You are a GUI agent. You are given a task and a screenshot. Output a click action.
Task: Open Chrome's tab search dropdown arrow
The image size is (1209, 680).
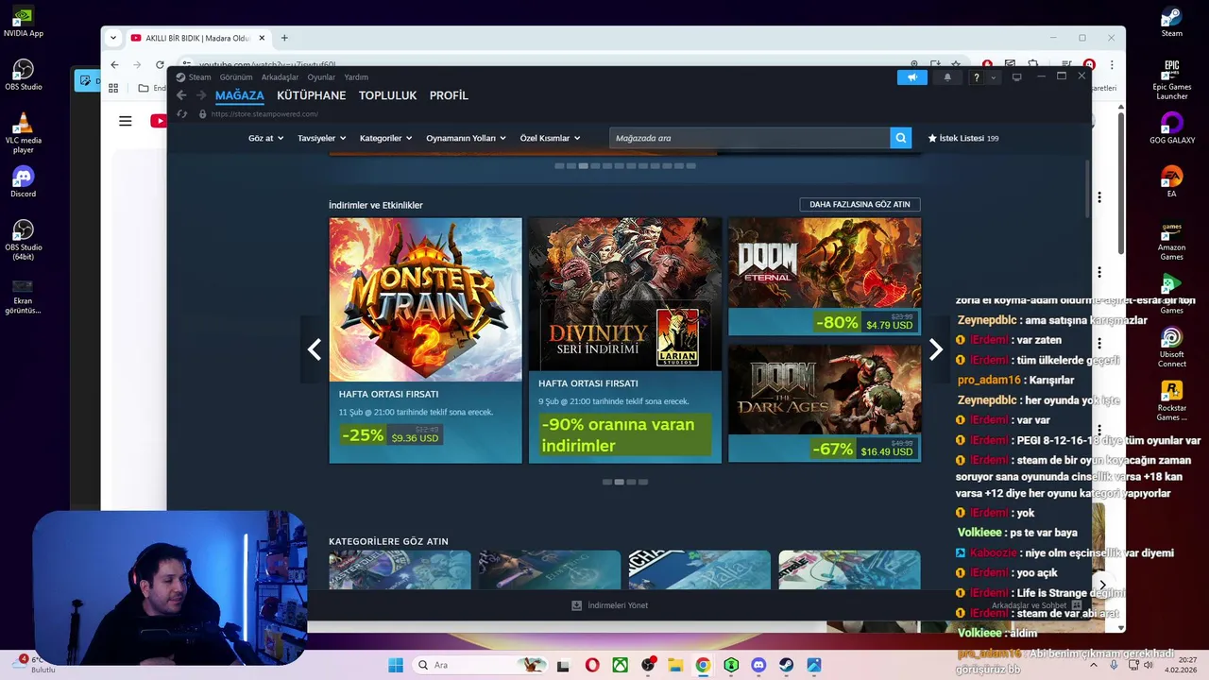coord(113,38)
